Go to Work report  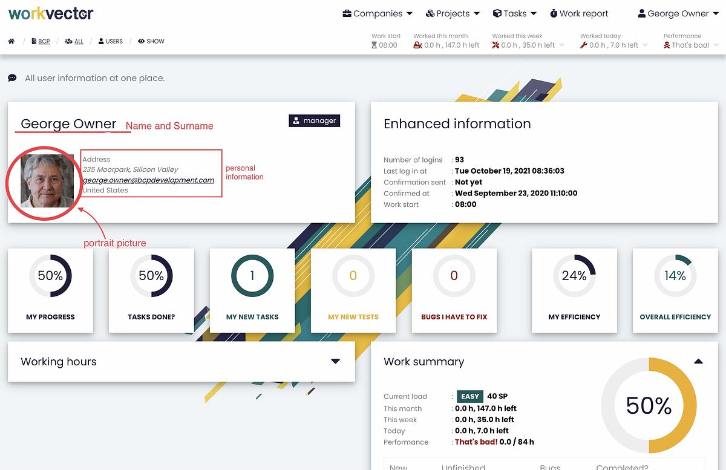pos(578,13)
